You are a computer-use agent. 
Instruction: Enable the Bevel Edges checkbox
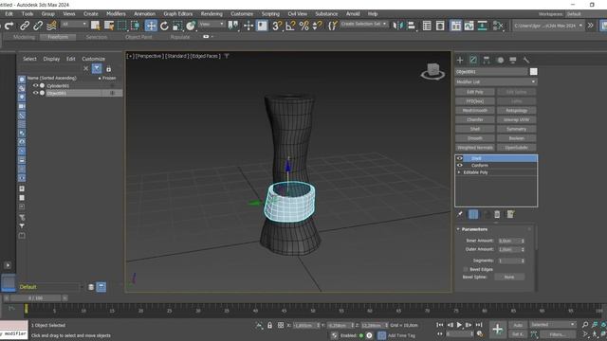pyautogui.click(x=466, y=269)
